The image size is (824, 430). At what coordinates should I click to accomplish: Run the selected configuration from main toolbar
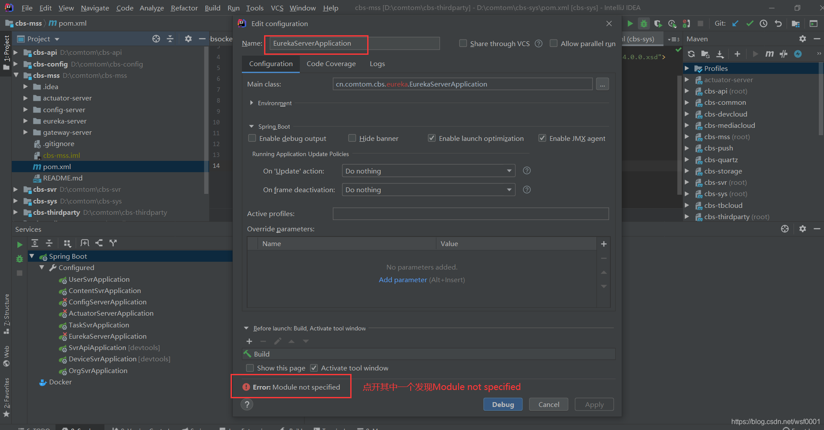(x=630, y=23)
